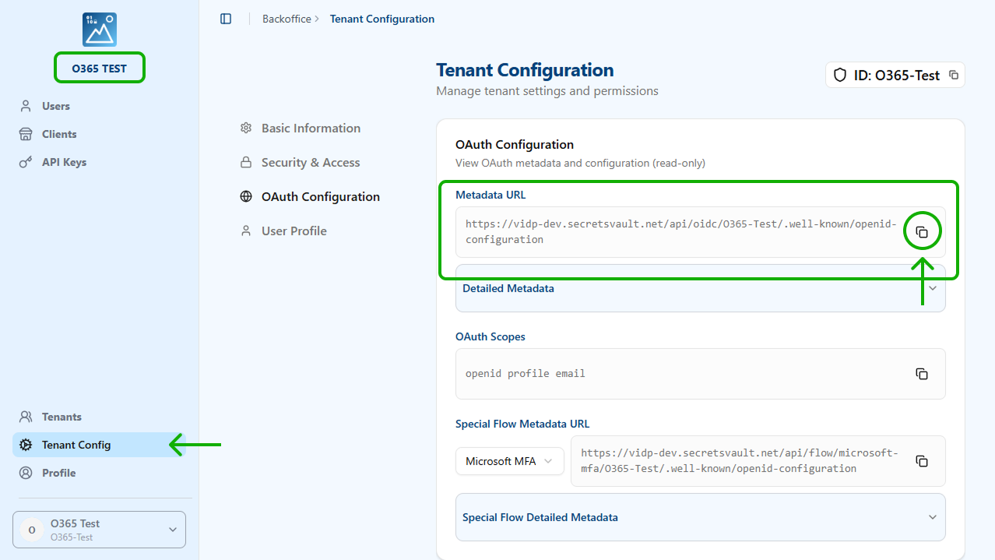Open the O365 Test tenant switcher
Image resolution: width=995 pixels, height=560 pixels.
click(x=99, y=530)
